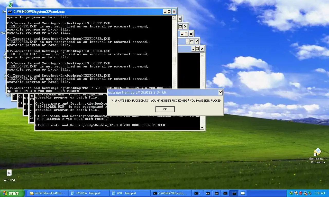This screenshot has height=197, width=329.
Task: Click the bottom 'MSG * YOU HAVE BEEN FUCKED' prompt line
Action: point(100,125)
